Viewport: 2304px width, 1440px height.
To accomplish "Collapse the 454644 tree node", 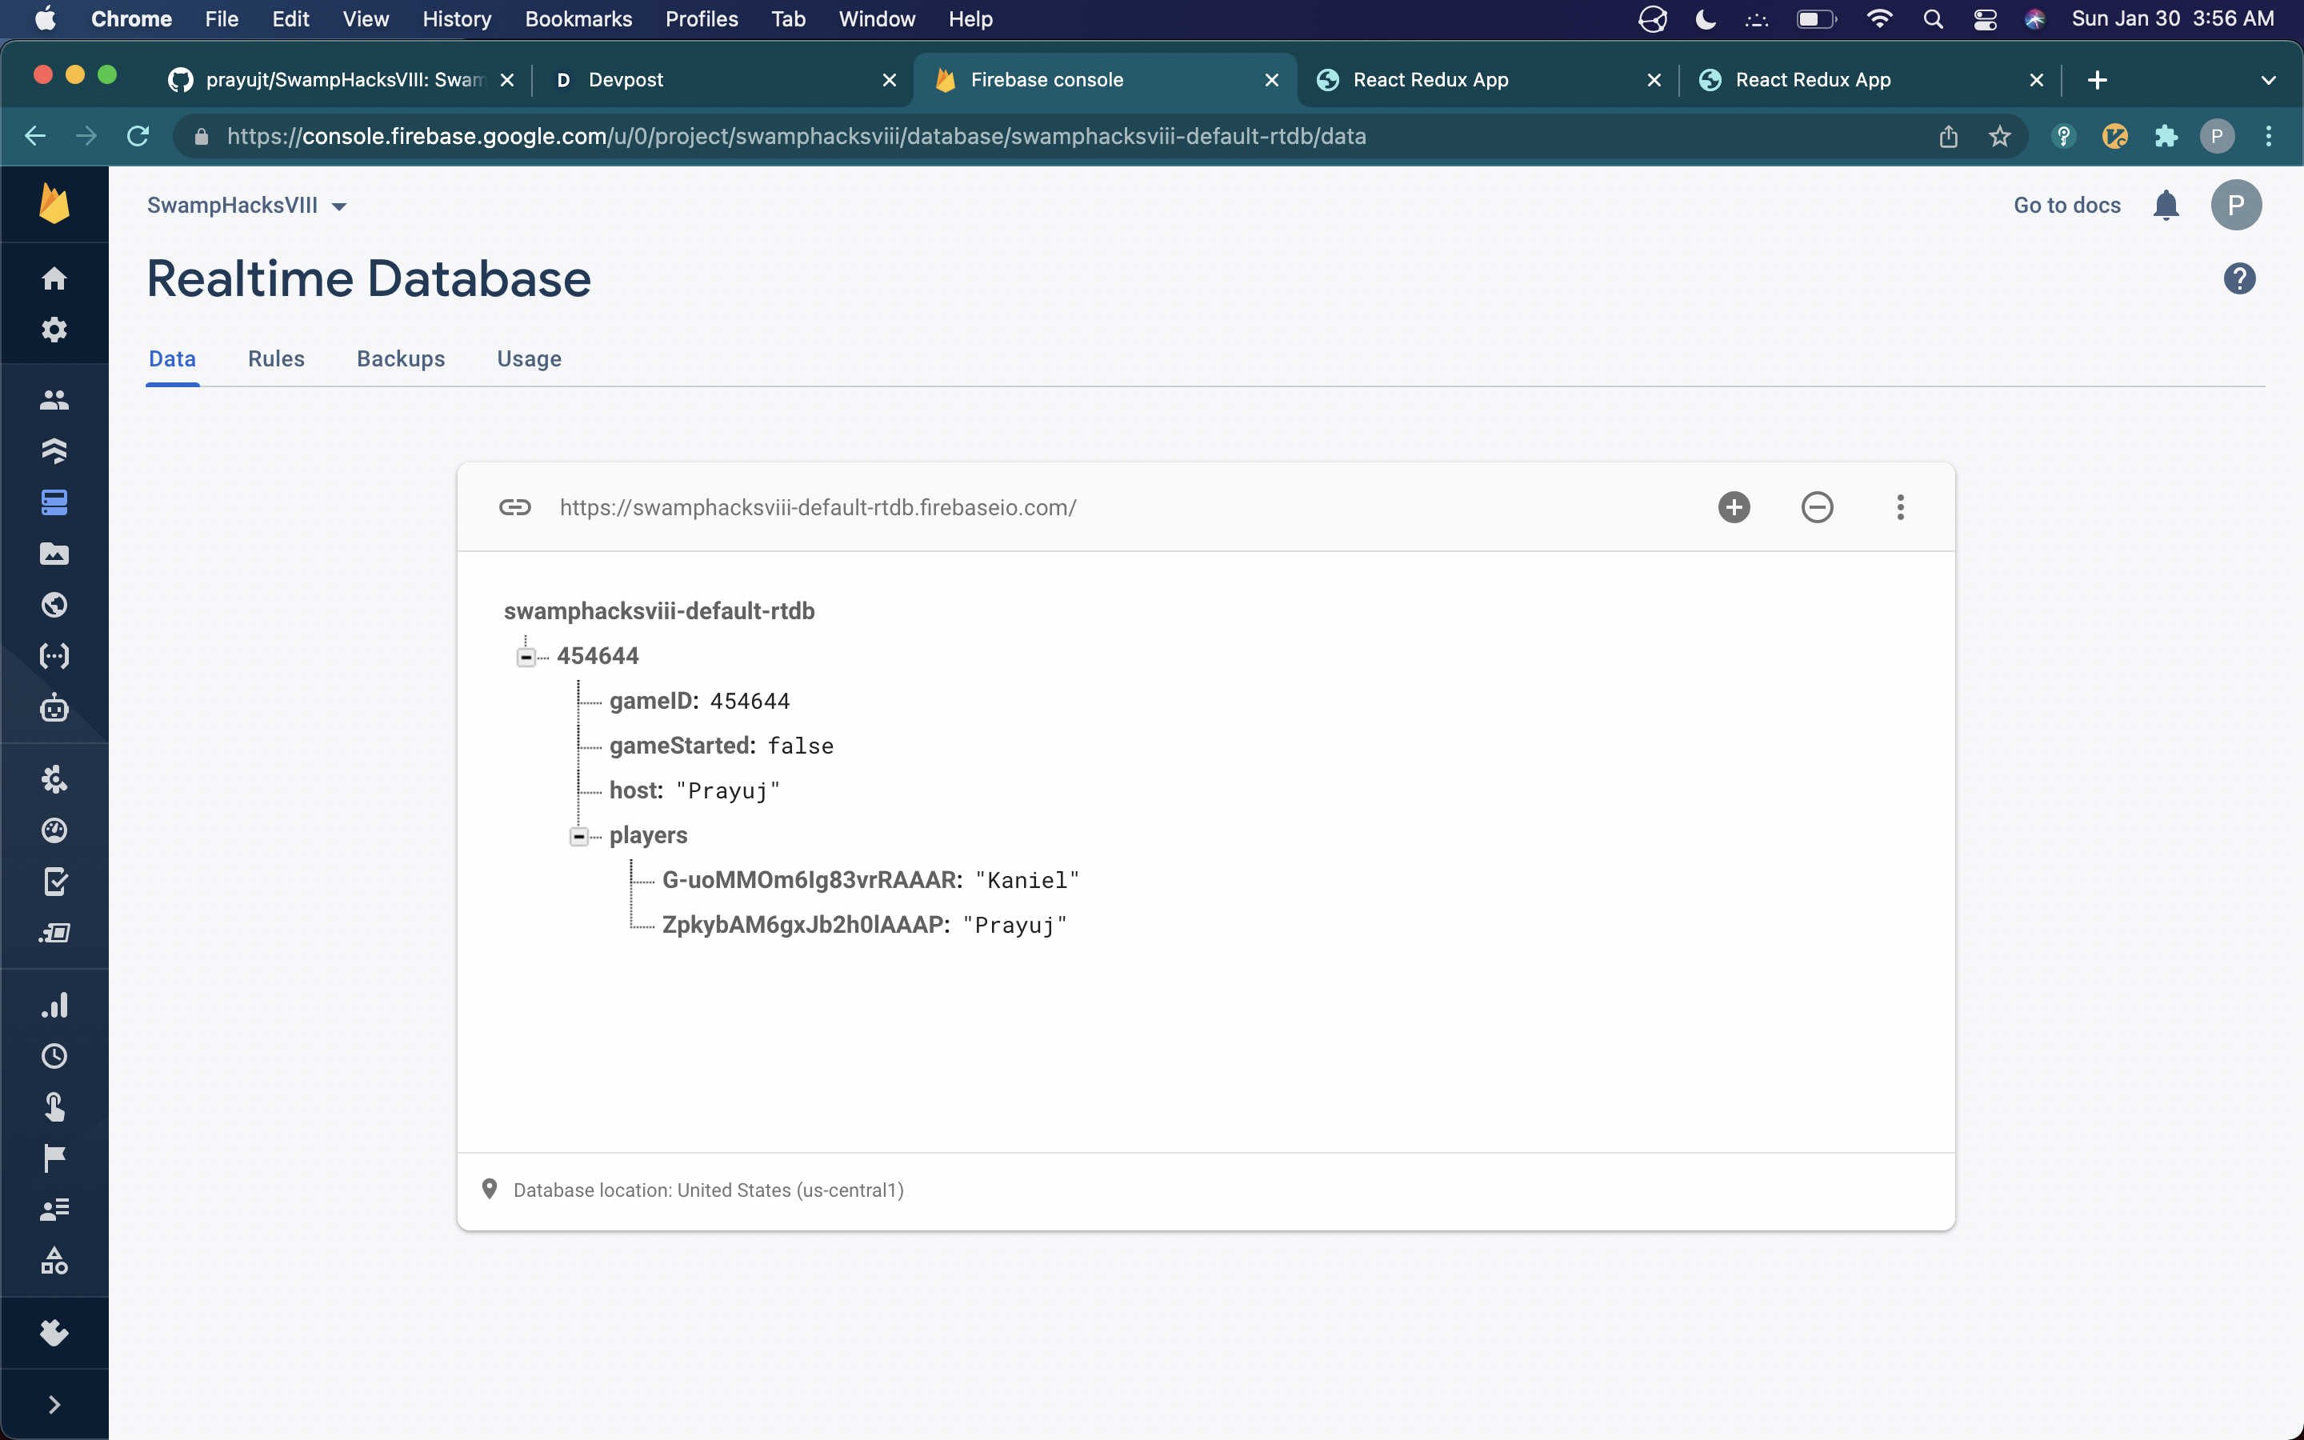I will pyautogui.click(x=526, y=657).
